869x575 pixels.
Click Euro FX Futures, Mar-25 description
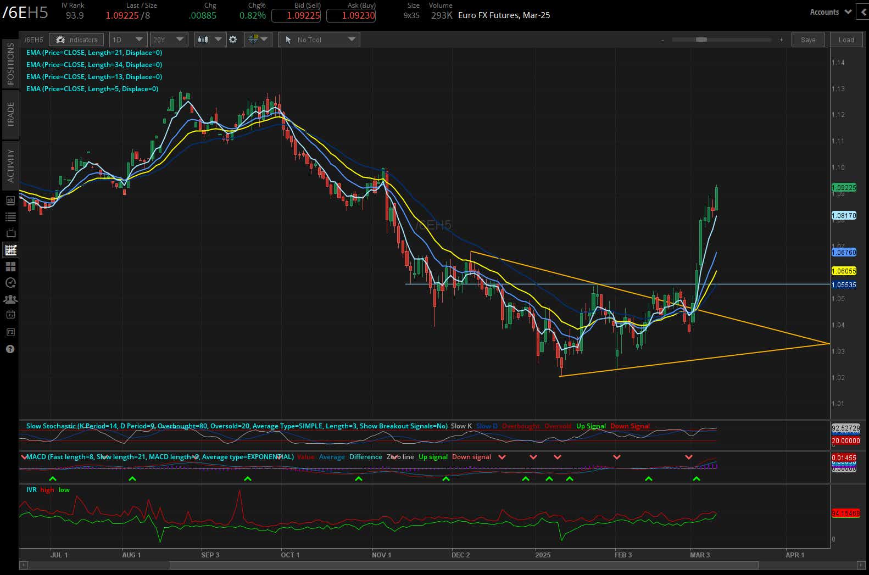[x=504, y=15]
